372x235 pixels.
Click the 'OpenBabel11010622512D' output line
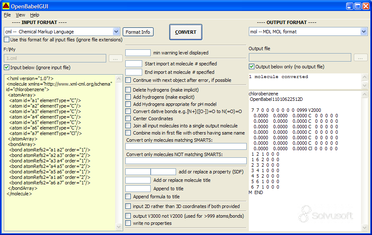coord(276,99)
